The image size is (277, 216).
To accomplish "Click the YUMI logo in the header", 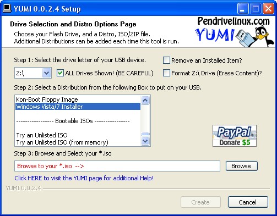I will 214,35.
